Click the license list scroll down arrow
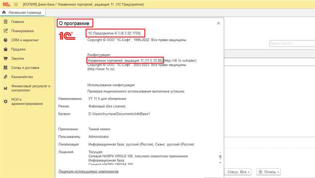315x178 pixels. [220, 162]
